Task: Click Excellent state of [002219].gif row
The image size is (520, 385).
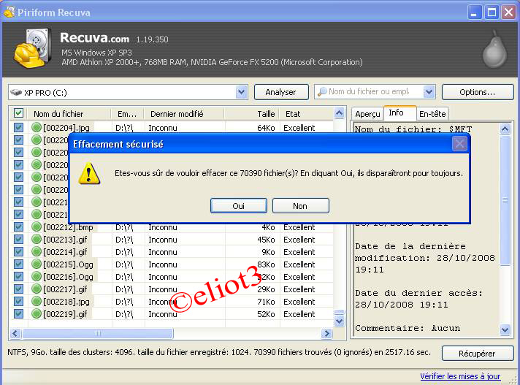Action: click(299, 314)
